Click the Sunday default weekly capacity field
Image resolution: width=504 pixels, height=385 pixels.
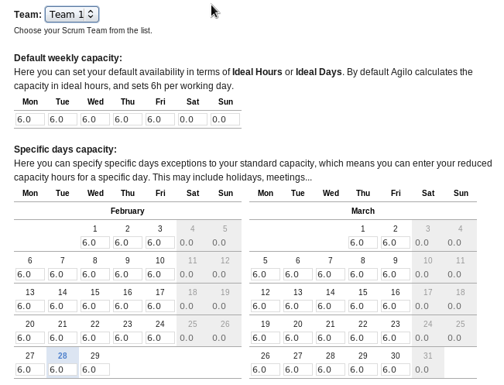click(225, 119)
